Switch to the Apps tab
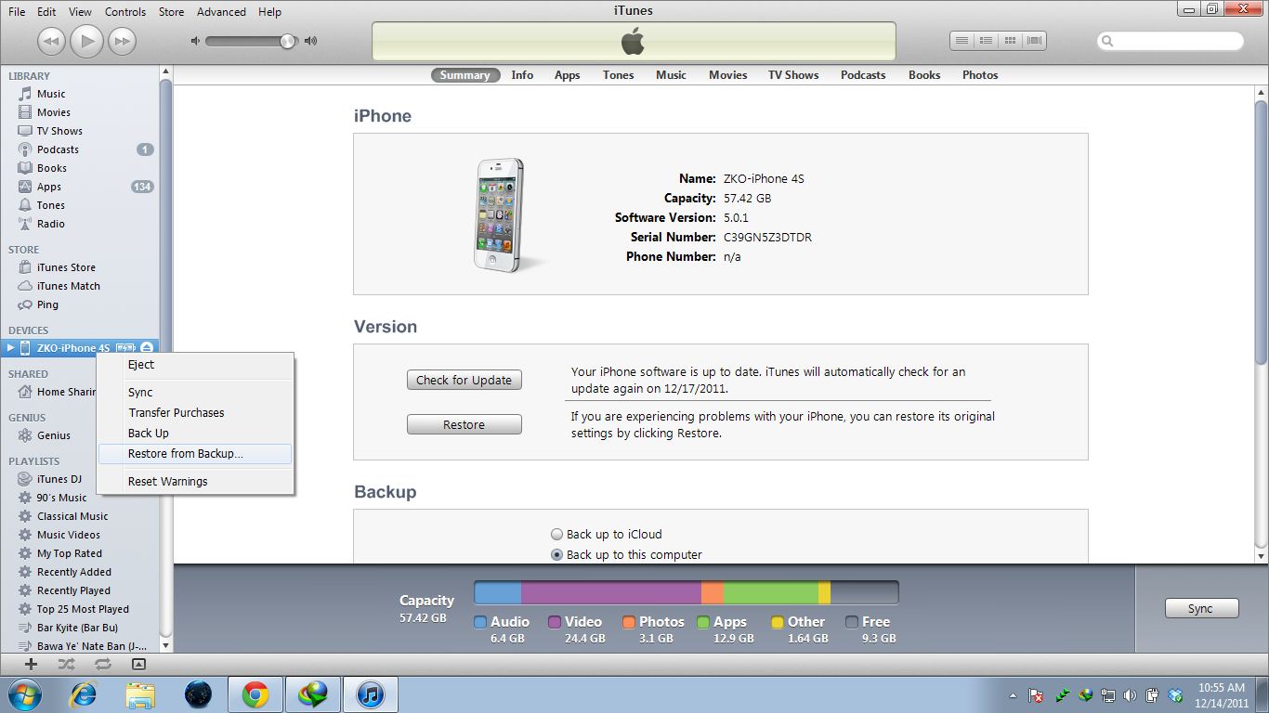 click(x=567, y=75)
